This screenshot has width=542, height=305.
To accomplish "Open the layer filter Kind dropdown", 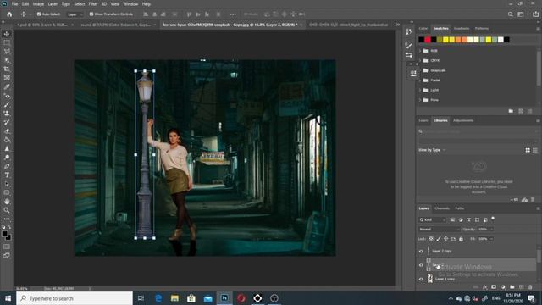I will [x=433, y=220].
